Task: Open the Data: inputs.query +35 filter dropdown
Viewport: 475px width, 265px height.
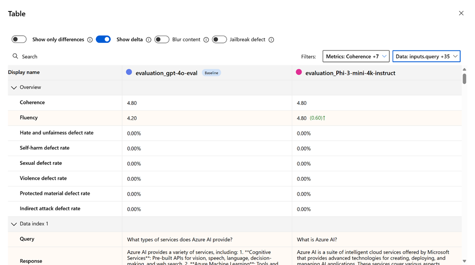Action: coord(426,56)
